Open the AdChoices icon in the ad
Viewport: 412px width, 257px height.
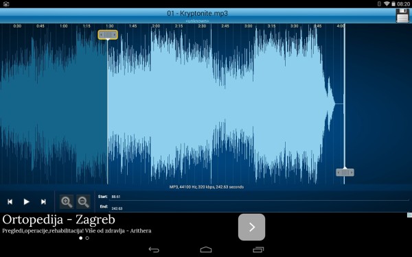[409, 215]
